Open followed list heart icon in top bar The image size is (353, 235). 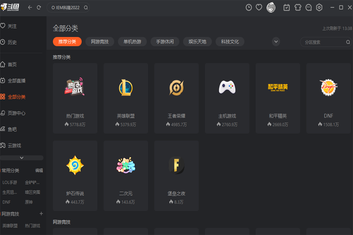point(259,7)
